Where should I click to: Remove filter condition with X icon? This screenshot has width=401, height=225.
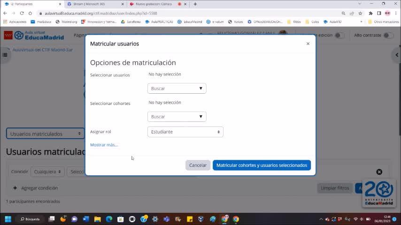coord(379,172)
